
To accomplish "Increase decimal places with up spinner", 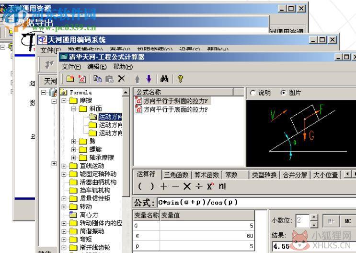I will (314, 217).
